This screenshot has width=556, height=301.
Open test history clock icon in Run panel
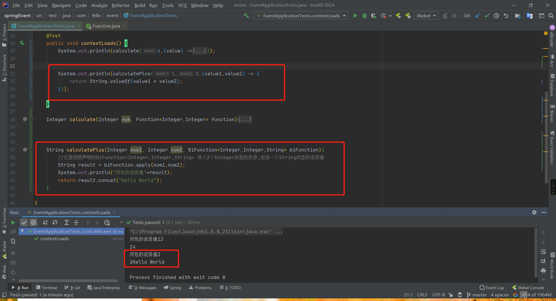[107, 222]
